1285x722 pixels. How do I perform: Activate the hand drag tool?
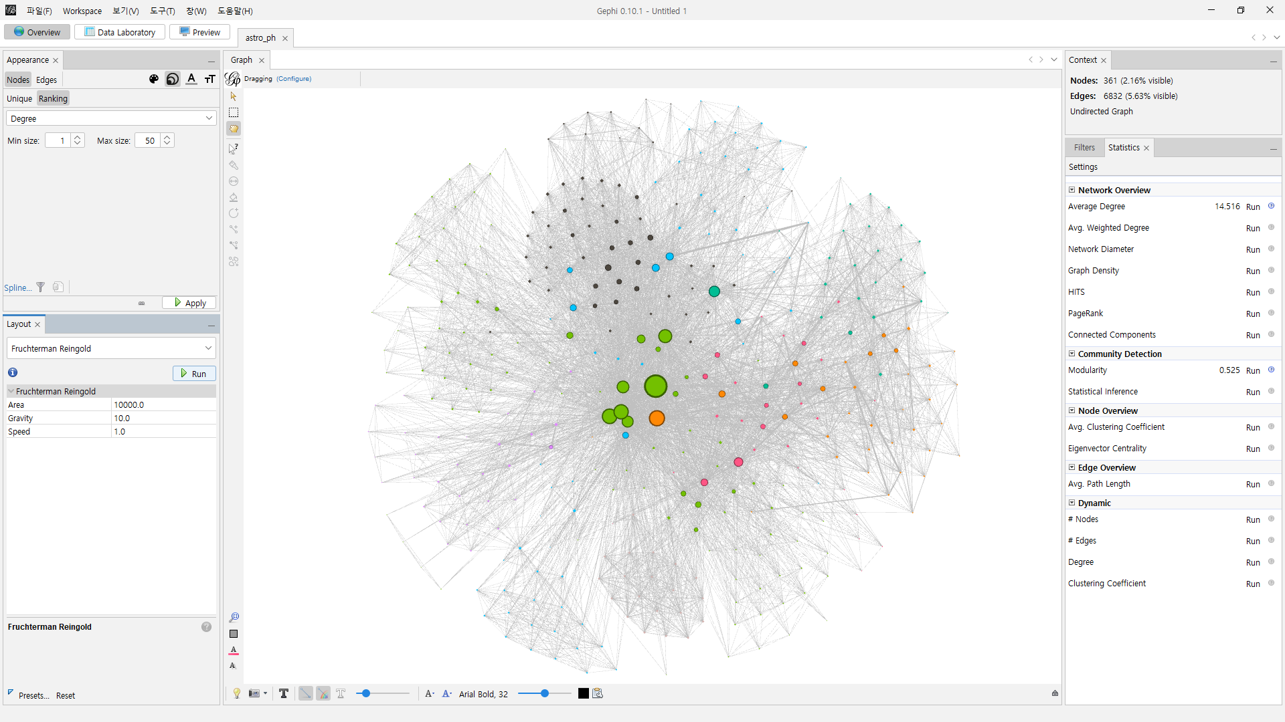tap(234, 129)
